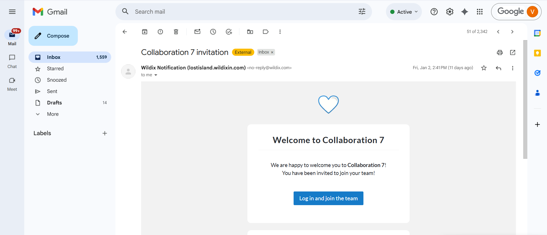Report this email as spam

[160, 32]
